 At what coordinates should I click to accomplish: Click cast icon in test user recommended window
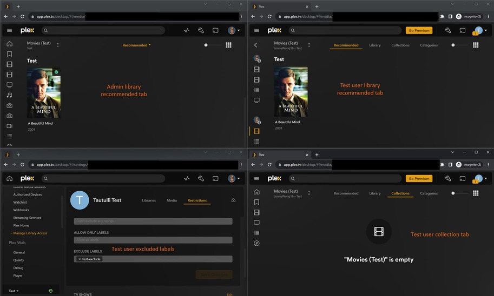click(x=463, y=30)
